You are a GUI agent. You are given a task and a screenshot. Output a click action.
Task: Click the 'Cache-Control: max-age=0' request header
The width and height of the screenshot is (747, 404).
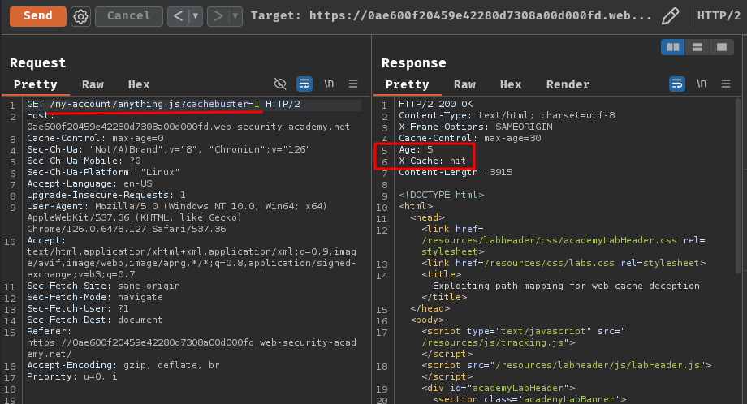[x=95, y=138]
